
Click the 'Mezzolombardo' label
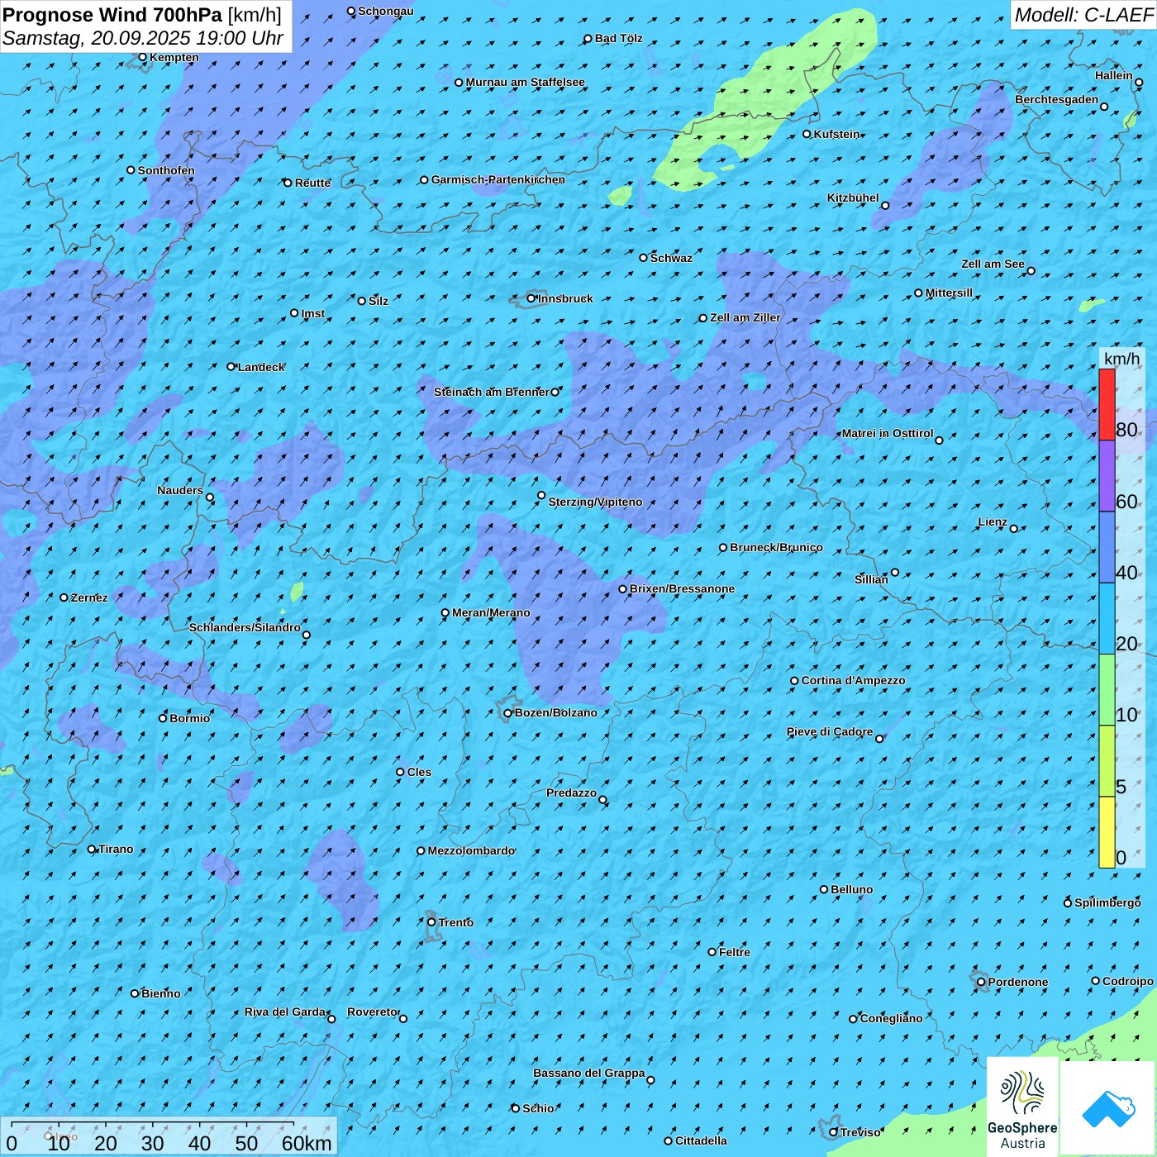click(471, 850)
